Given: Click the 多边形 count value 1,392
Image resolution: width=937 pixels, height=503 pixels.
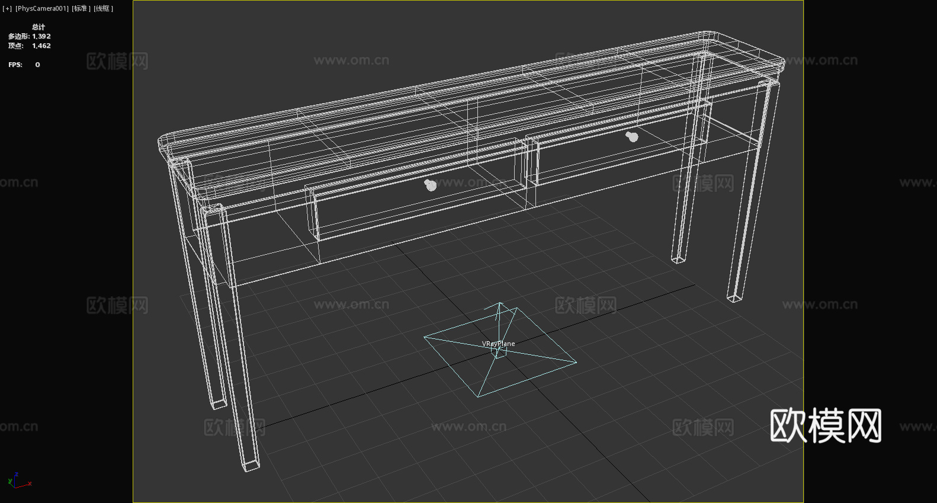Looking at the screenshot, I should tap(41, 36).
